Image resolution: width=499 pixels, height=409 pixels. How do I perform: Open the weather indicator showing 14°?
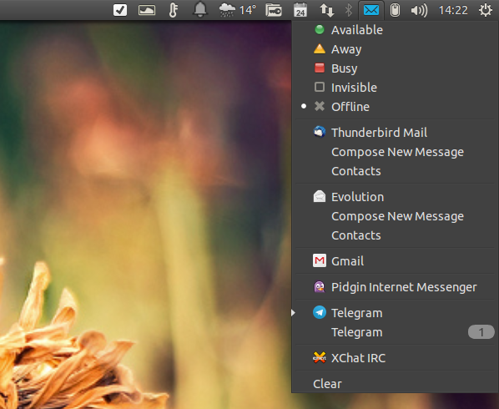click(238, 10)
